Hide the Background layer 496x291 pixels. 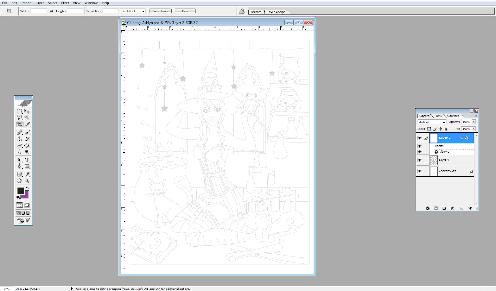[419, 171]
